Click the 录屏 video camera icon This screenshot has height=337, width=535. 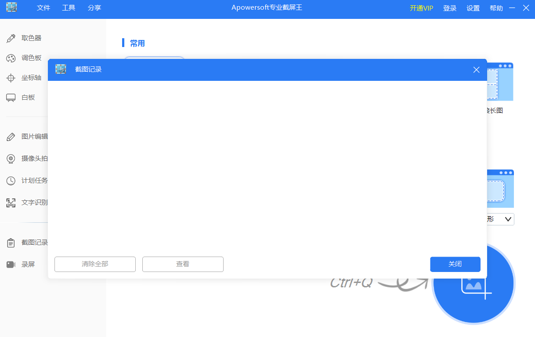[x=11, y=265]
